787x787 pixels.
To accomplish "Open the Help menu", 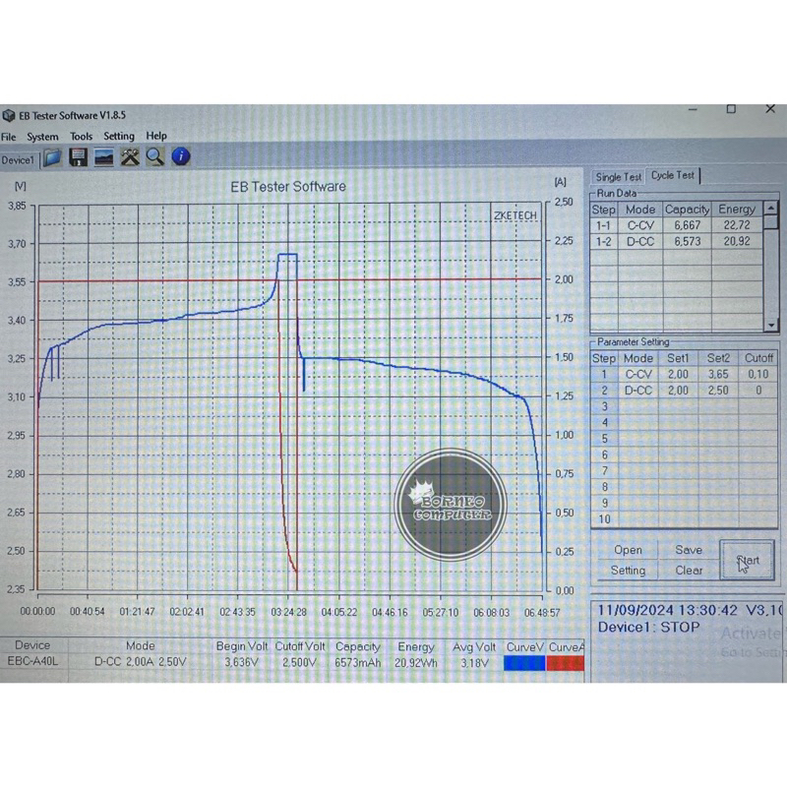I will tap(156, 136).
